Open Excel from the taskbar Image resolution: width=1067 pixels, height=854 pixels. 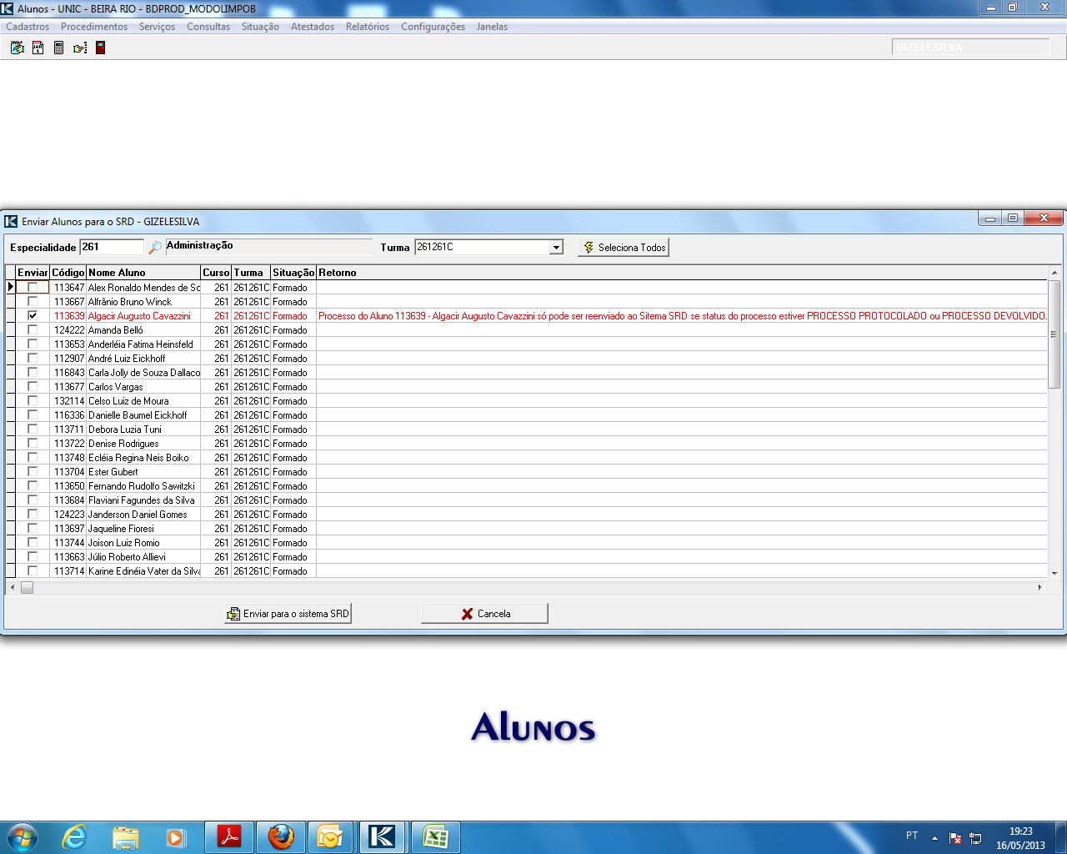pos(436,836)
